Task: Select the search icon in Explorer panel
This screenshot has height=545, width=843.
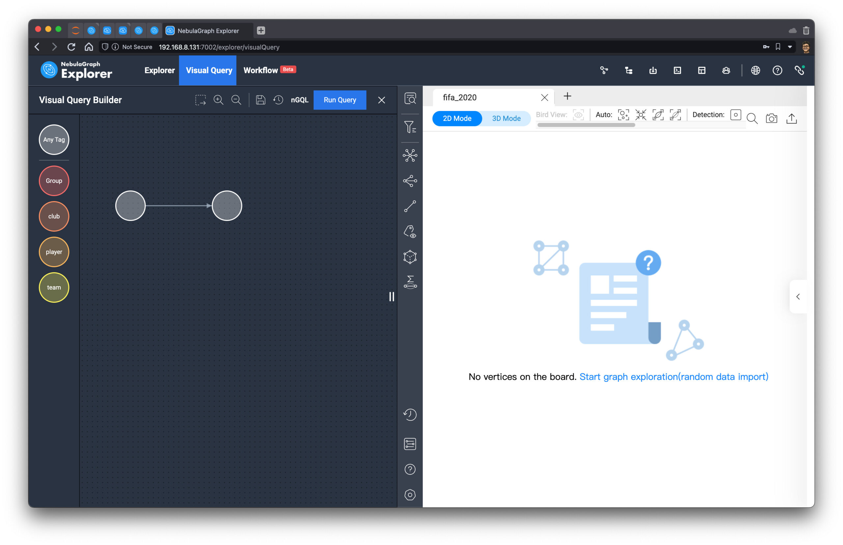Action: (x=753, y=118)
